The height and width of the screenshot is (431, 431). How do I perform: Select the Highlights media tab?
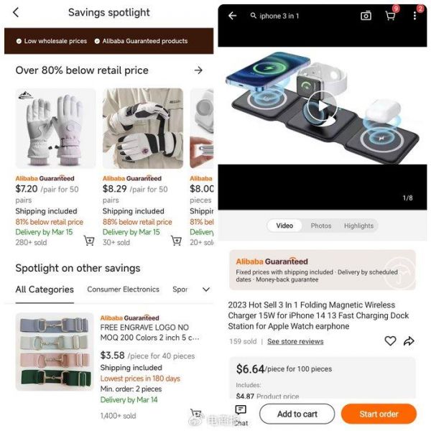[x=358, y=226]
